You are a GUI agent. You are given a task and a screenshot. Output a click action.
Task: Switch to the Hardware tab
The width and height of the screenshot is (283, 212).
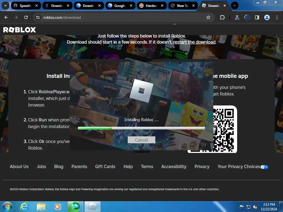pyautogui.click(x=151, y=6)
